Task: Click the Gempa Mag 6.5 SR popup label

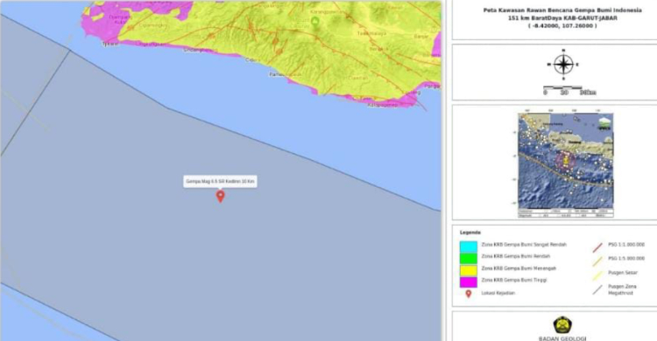Action: (x=220, y=182)
